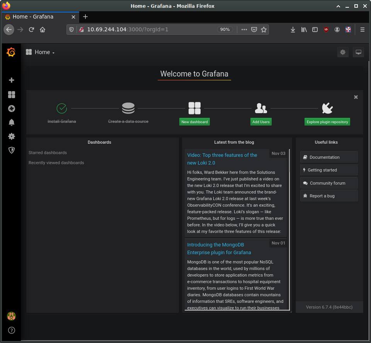Open MongoDB Enterprise plugin blog post
Viewport: 371px width, 343px height.
pyautogui.click(x=219, y=249)
